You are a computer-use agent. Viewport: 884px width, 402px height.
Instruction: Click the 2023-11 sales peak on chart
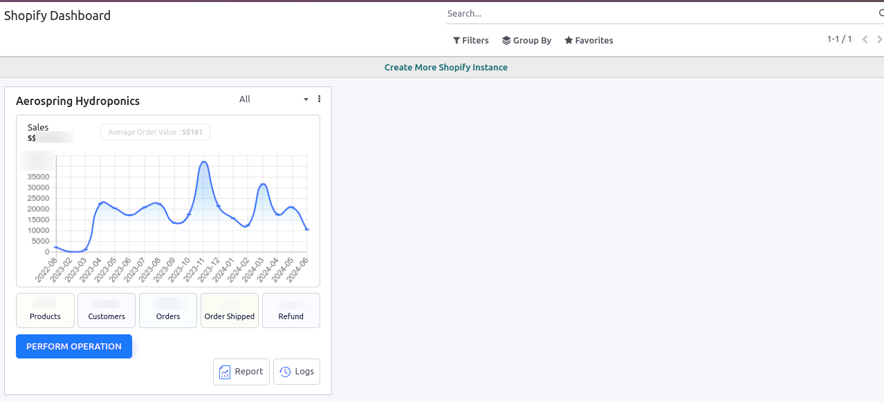pyautogui.click(x=203, y=162)
